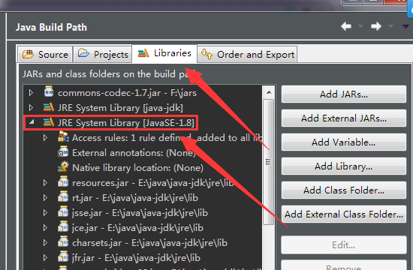Click the library list scrollbar thumb

tap(269, 161)
